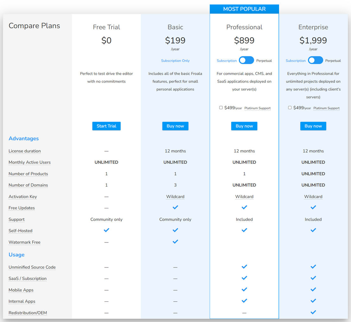The width and height of the screenshot is (351, 322).
Task: Click SaaS / Subscription checkmark under Enterprise
Action: coord(313,278)
